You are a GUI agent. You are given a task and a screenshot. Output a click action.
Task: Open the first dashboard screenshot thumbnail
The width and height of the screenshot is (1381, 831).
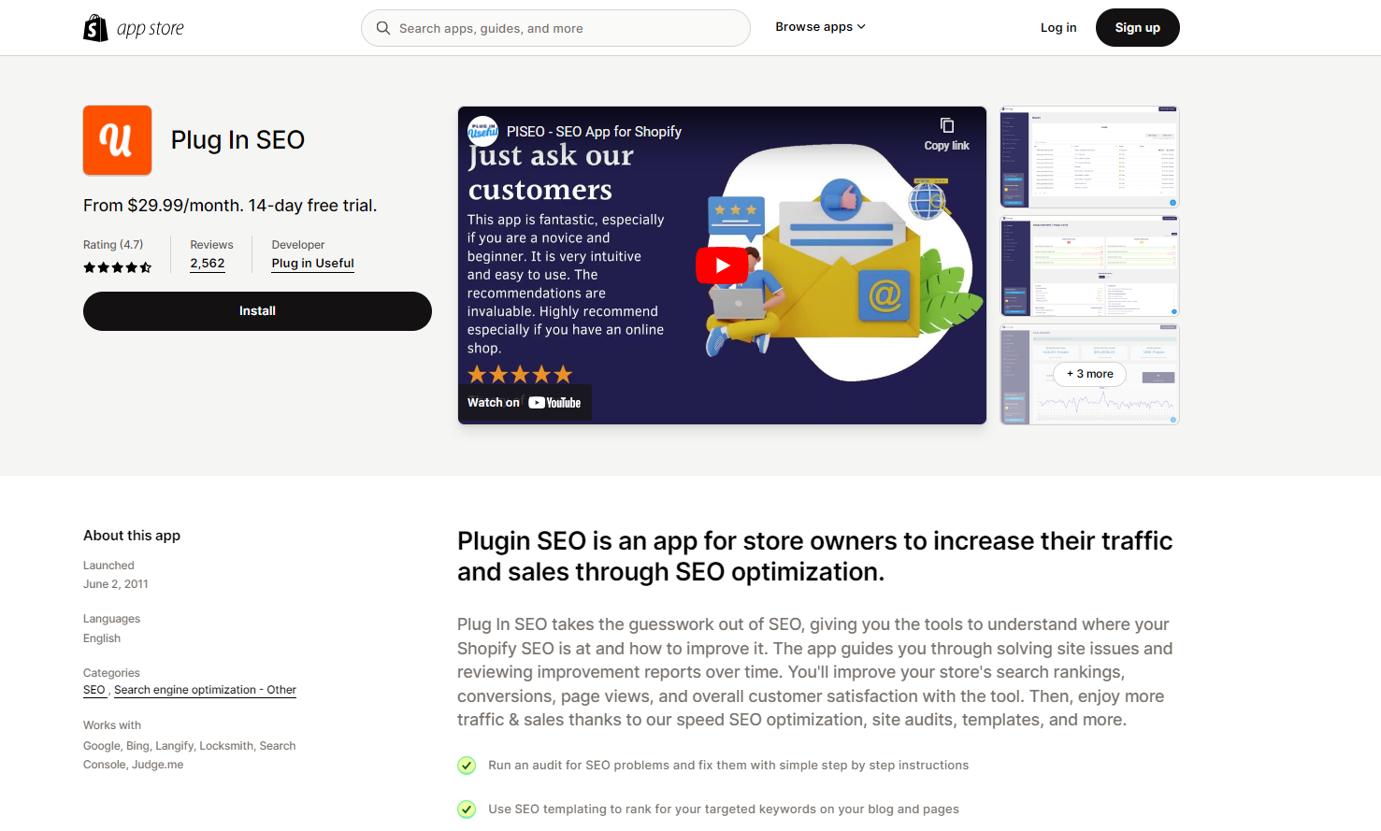1089,157
